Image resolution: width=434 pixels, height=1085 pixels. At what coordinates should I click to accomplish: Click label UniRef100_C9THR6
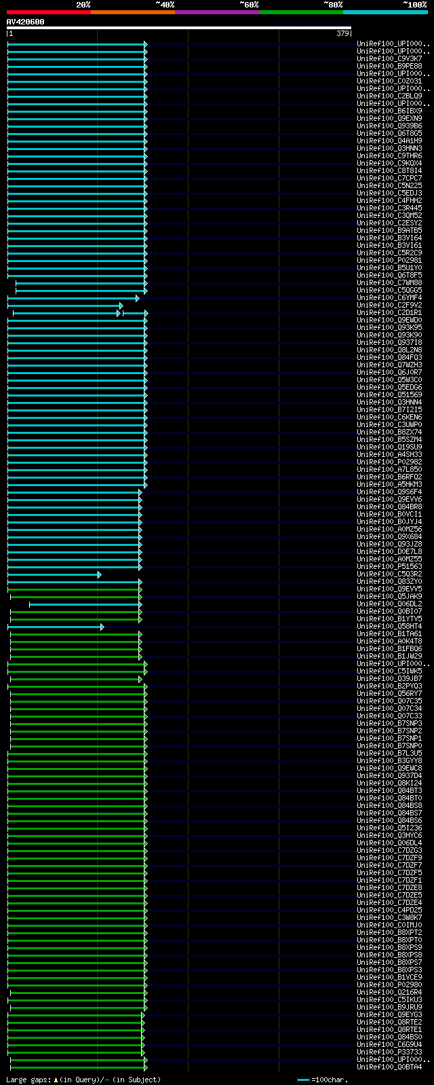tap(389, 156)
